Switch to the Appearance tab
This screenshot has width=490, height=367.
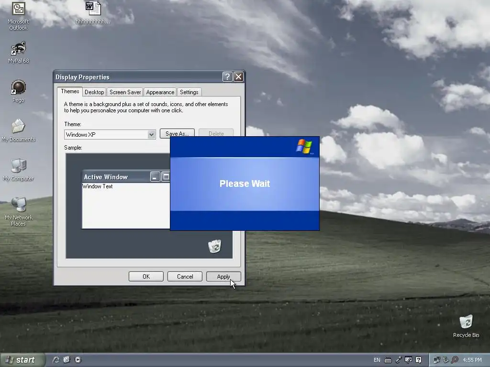click(160, 92)
